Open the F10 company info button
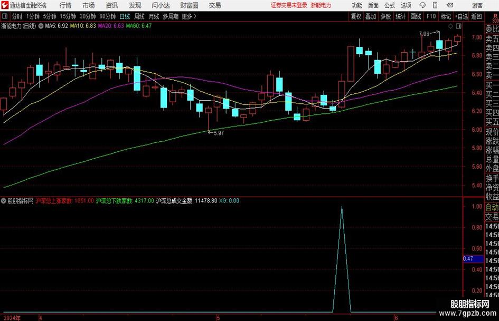Image resolution: width=499 pixels, height=321 pixels. click(431, 16)
